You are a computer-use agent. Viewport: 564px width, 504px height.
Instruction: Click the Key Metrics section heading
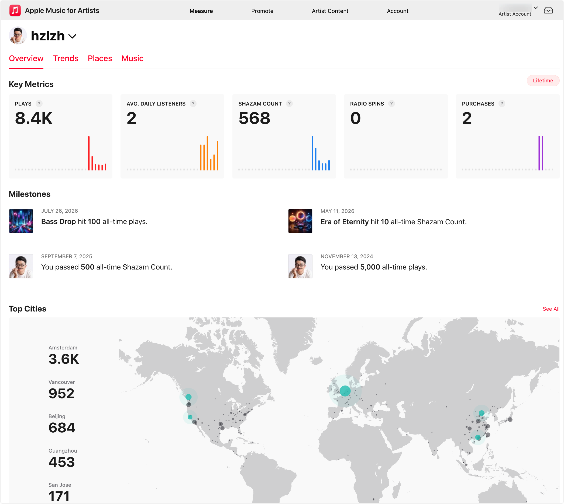(31, 84)
